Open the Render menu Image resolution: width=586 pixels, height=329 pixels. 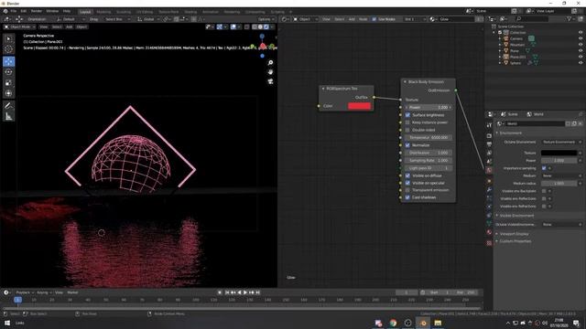[37, 11]
